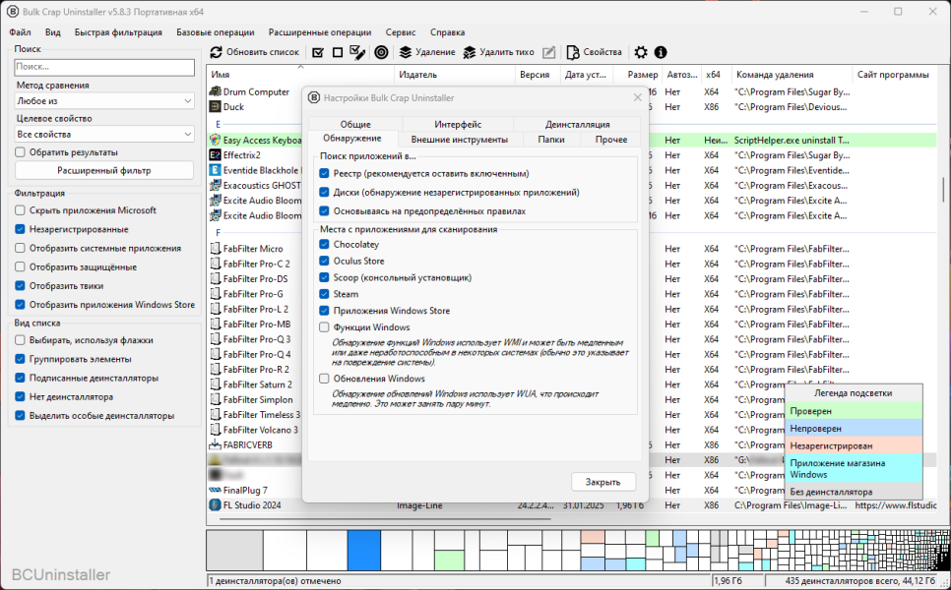Viewport: 951px width, 590px height.
Task: Open Свойства via its document icon
Action: tap(573, 53)
